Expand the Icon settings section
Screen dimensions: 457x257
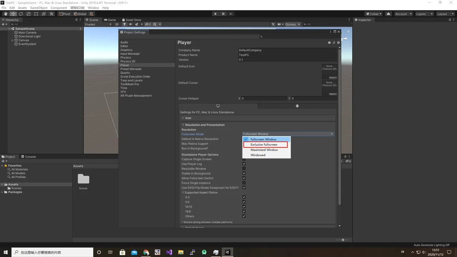pyautogui.click(x=188, y=118)
